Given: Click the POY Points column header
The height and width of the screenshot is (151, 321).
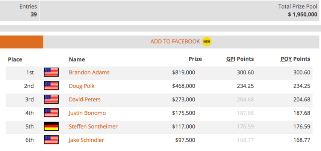Looking at the screenshot, I should click(295, 59).
